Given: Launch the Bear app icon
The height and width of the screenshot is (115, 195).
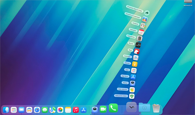Looking at the screenshot, I should point(137,51).
